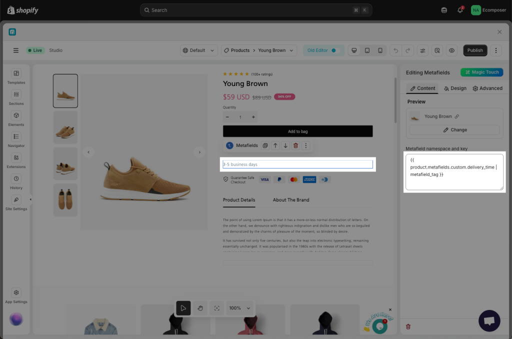Open the Product Details tab

coord(239,200)
